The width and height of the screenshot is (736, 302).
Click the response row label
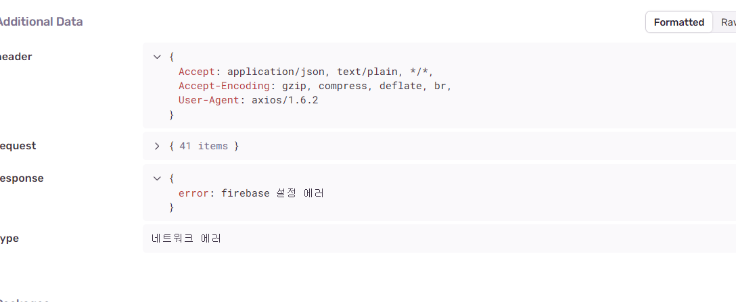tap(21, 178)
